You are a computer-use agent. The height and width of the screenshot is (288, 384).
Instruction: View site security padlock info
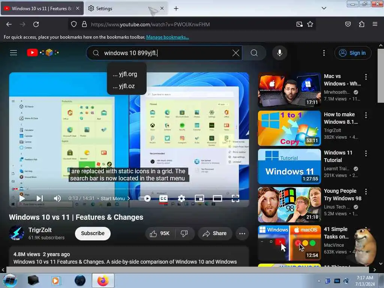[84, 24]
